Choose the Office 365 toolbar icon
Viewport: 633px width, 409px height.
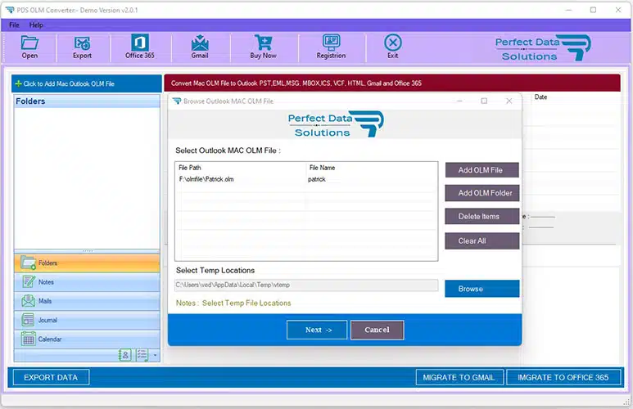click(140, 47)
